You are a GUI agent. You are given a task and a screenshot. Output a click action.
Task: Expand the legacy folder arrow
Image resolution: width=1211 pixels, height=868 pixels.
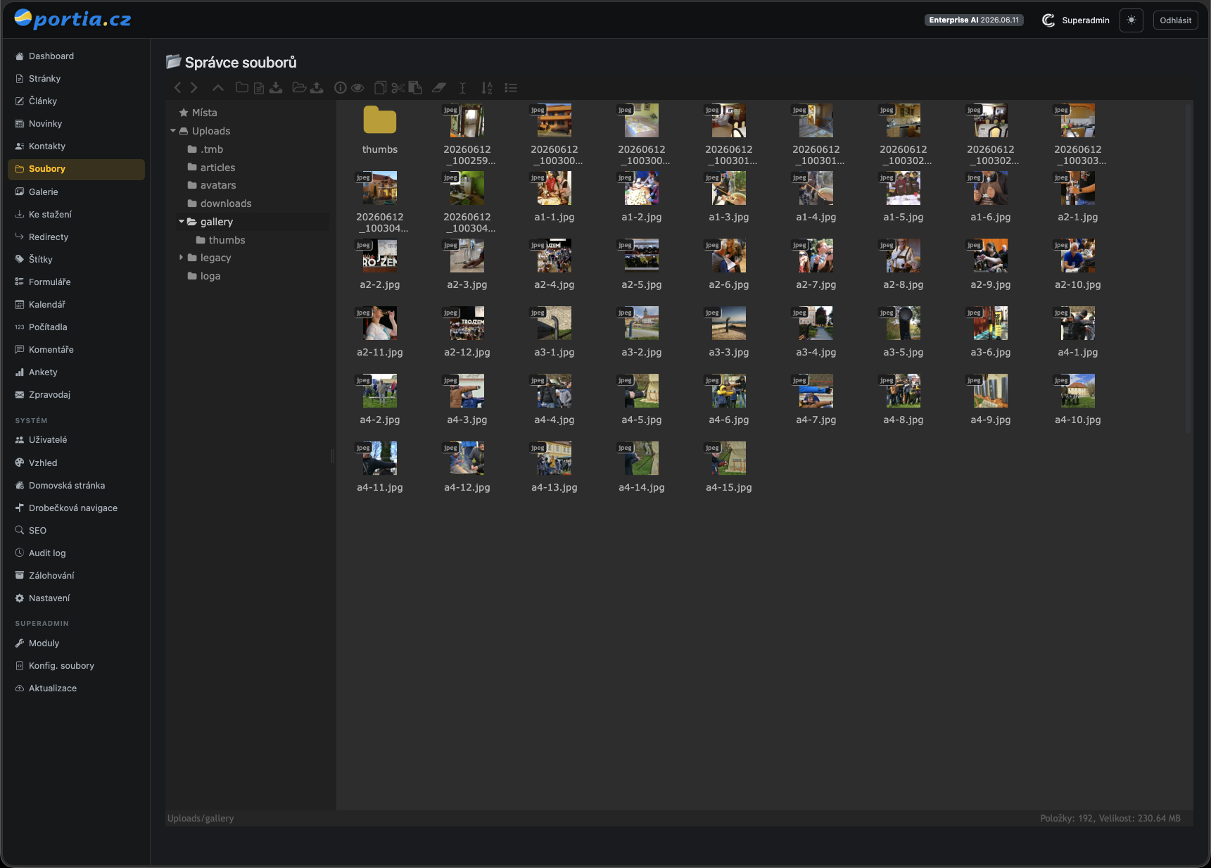182,258
